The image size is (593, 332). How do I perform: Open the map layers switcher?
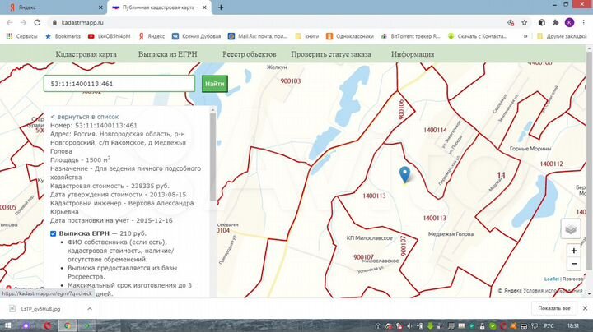[x=571, y=228]
